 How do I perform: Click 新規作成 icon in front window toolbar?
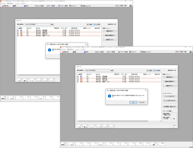62,52
